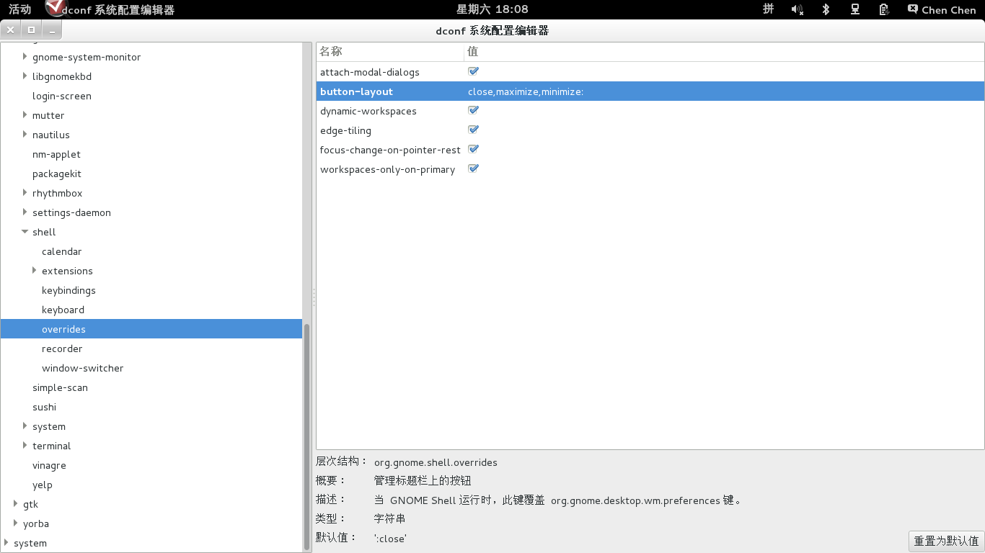Select the button-layout key name

[356, 91]
